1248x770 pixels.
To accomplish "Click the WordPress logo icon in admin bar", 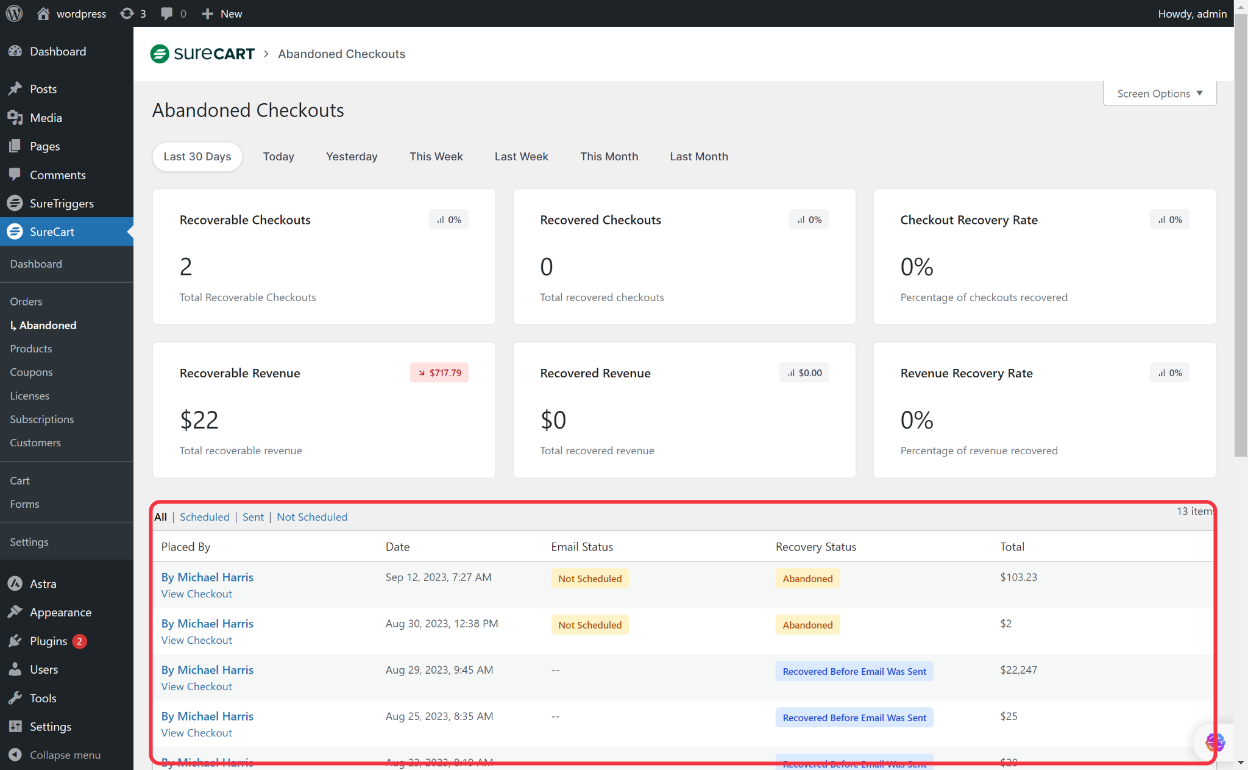I will pos(14,13).
